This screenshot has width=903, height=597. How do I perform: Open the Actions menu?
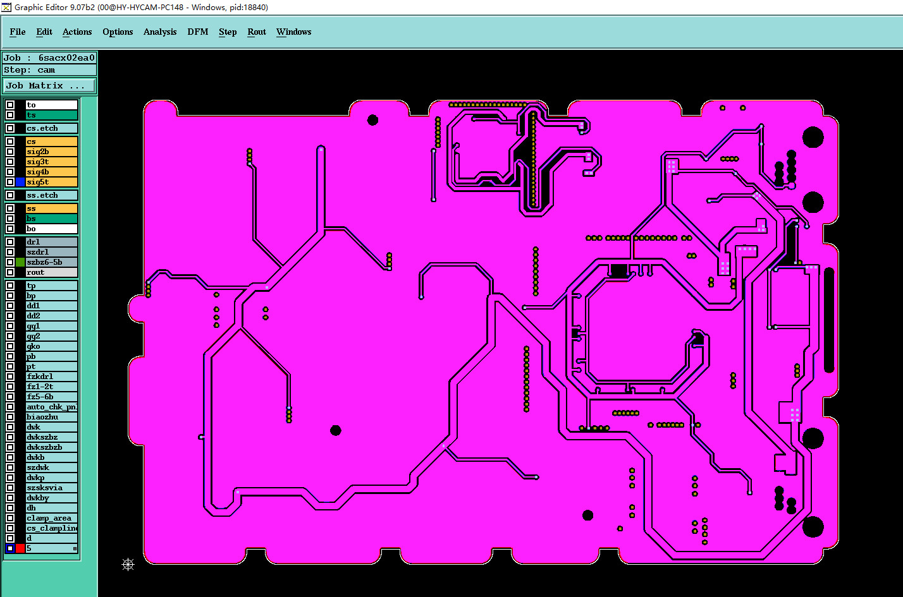tap(77, 32)
